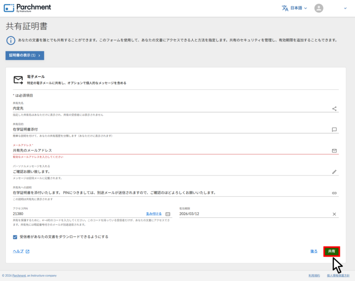355x281 pixels.
Task: Click the link icon in 共有先への説明 field
Action: [335, 193]
